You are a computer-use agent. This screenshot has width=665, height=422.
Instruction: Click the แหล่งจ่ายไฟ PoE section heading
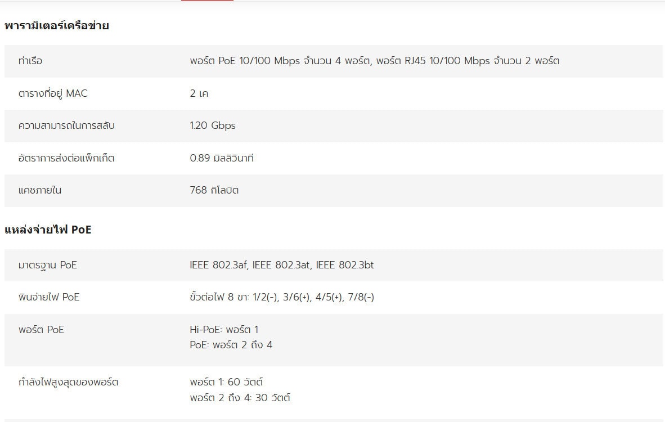(x=48, y=230)
